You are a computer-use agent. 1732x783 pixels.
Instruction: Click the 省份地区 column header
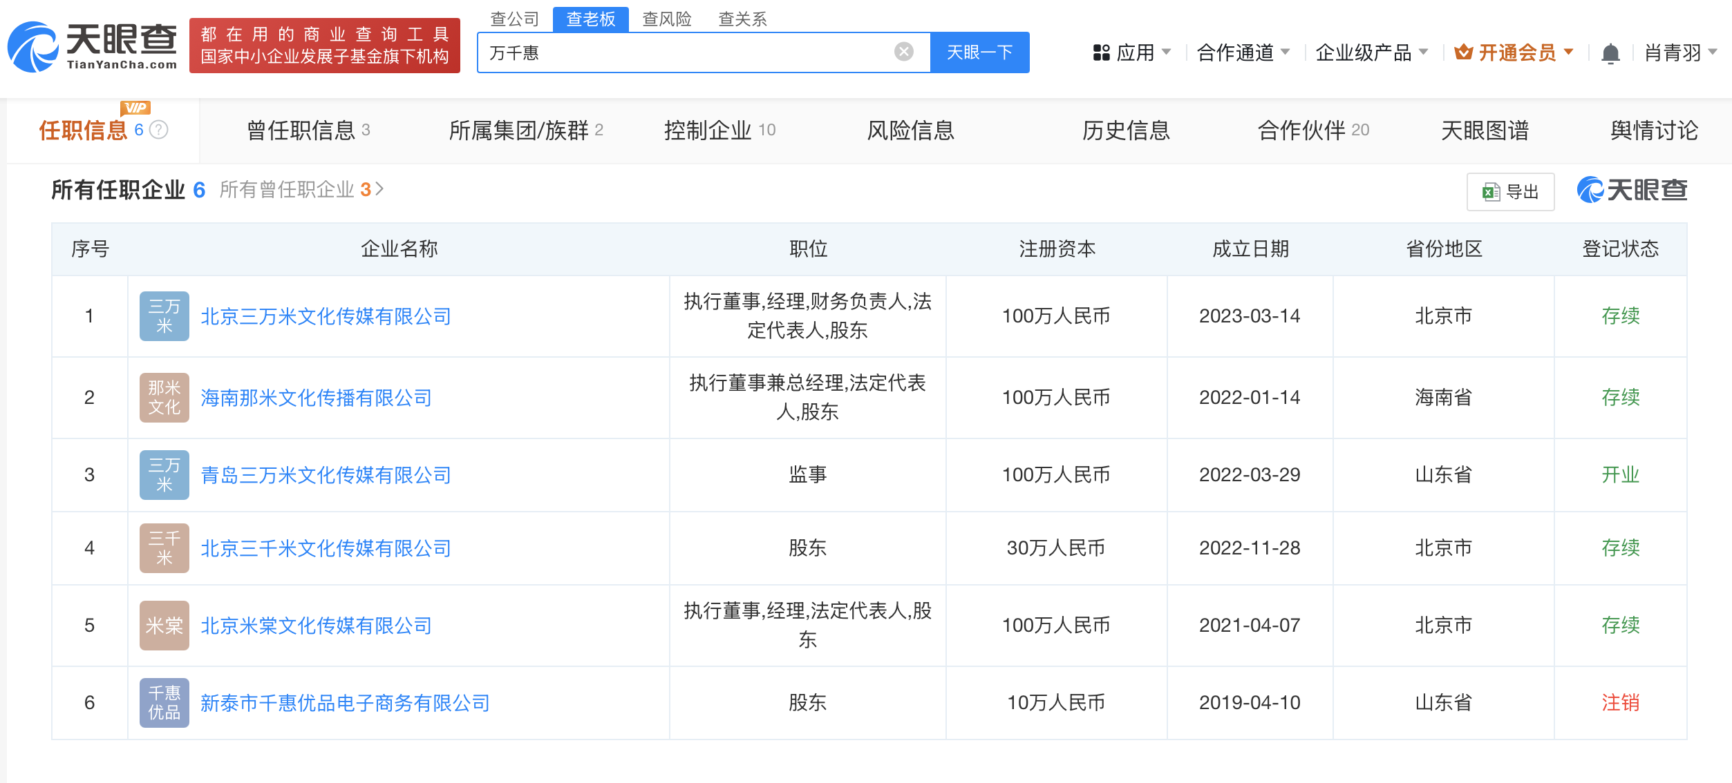[x=1444, y=249]
